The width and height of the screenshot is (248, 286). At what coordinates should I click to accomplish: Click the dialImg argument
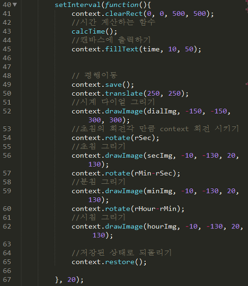click(162, 111)
